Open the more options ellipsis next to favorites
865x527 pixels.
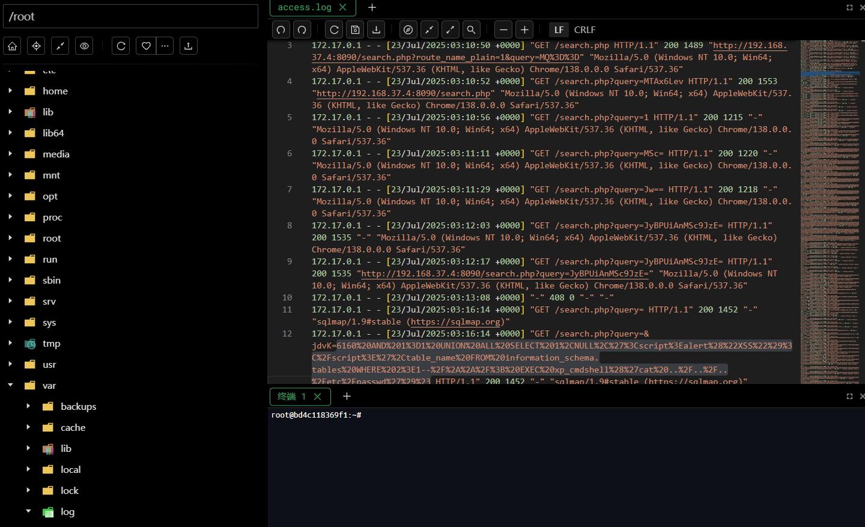(165, 46)
